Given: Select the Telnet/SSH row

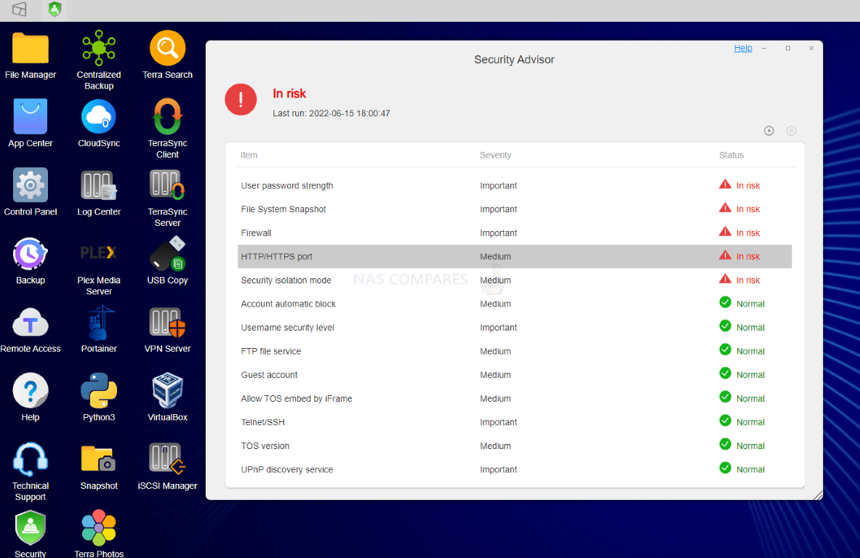Looking at the screenshot, I should [x=515, y=422].
